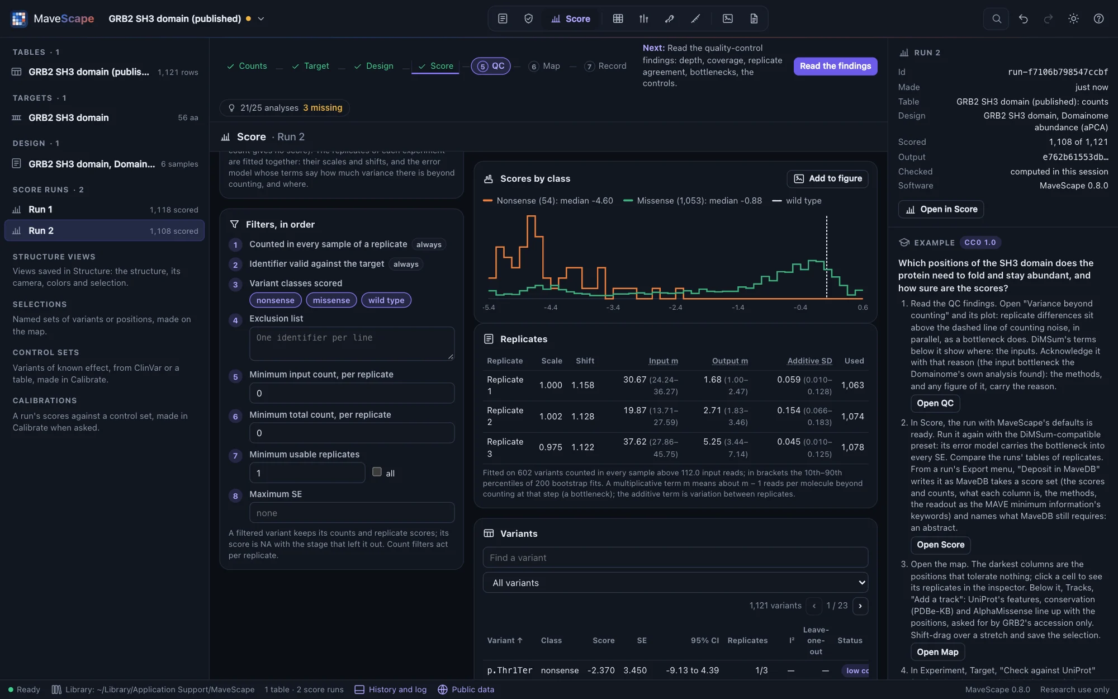Open the heatmap grid toolbar view
Image resolution: width=1118 pixels, height=699 pixels.
click(618, 19)
